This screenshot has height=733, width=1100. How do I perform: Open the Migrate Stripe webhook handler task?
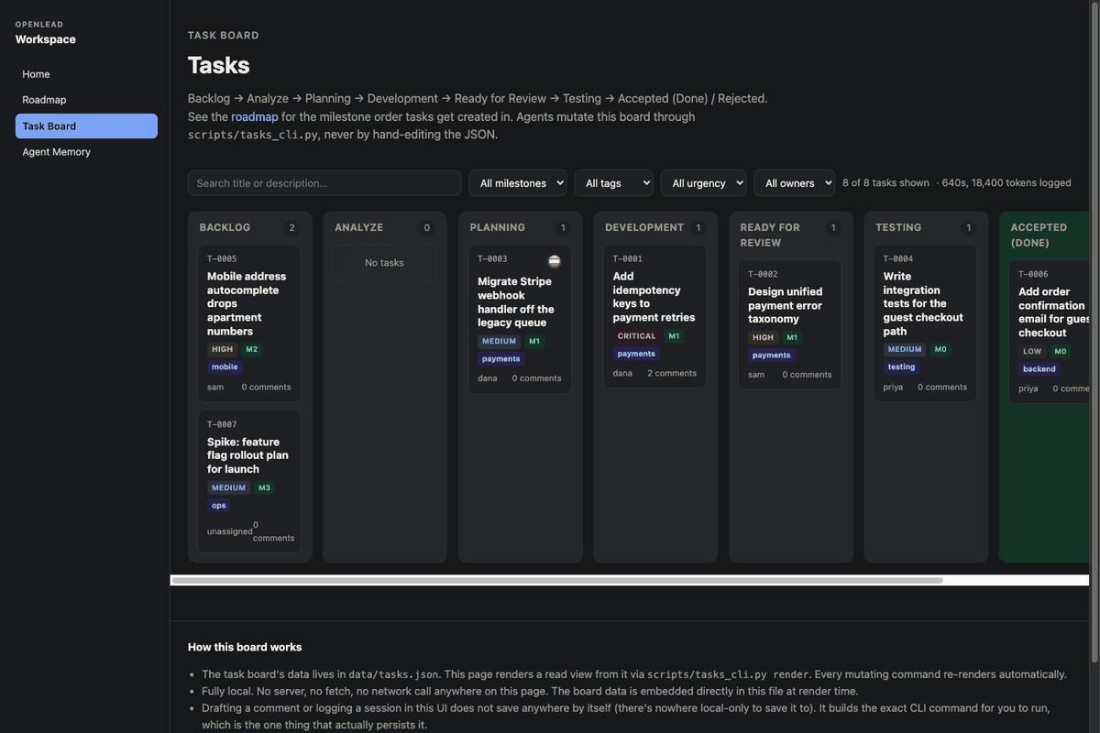point(520,319)
